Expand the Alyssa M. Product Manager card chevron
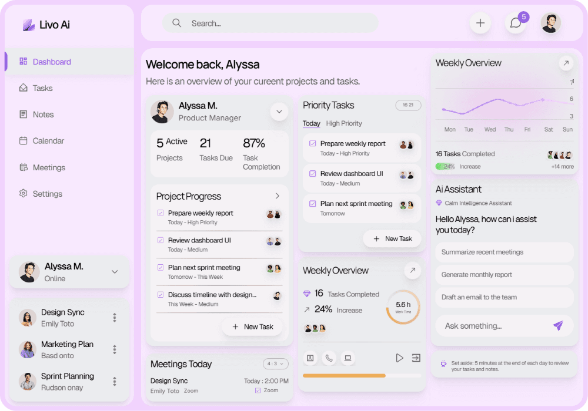The image size is (588, 411). click(279, 112)
